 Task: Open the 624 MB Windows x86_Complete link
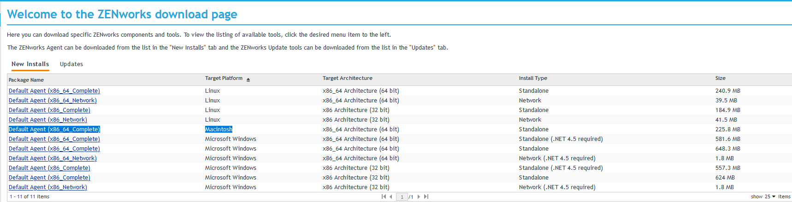(x=49, y=178)
